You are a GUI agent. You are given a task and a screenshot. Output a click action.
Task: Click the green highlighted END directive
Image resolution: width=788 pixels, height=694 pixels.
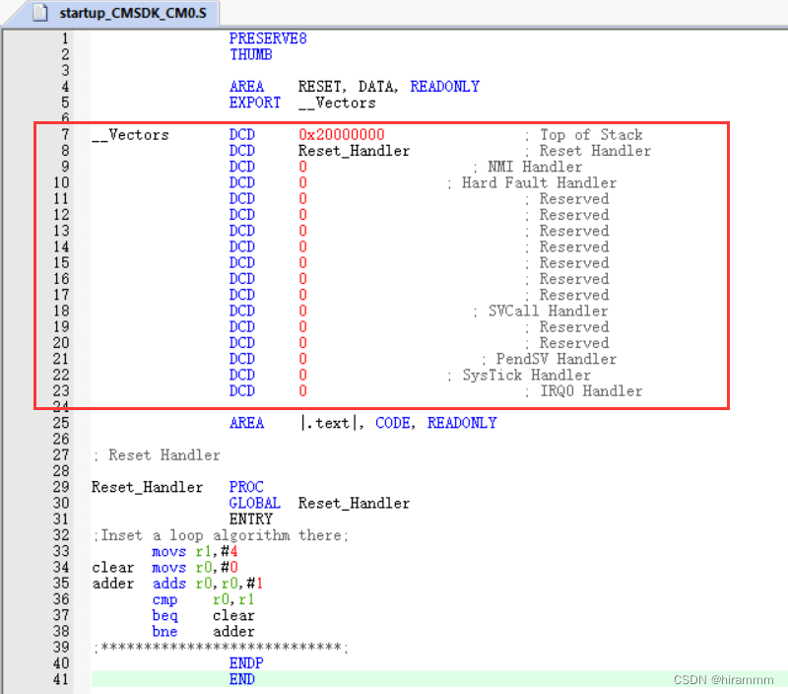tap(241, 679)
